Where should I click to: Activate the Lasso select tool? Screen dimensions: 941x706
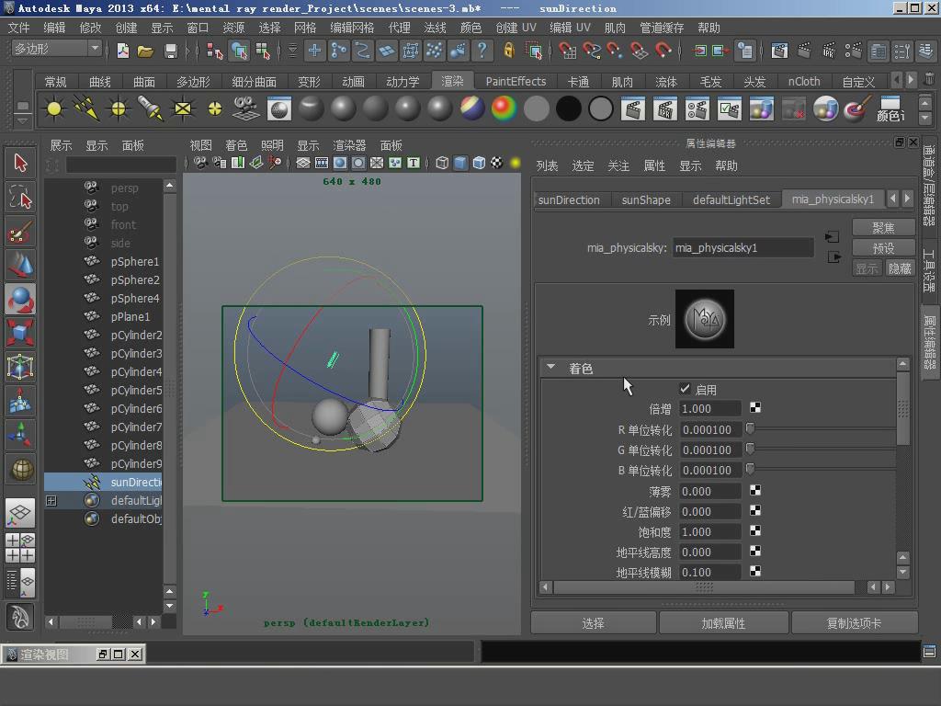coord(20,197)
